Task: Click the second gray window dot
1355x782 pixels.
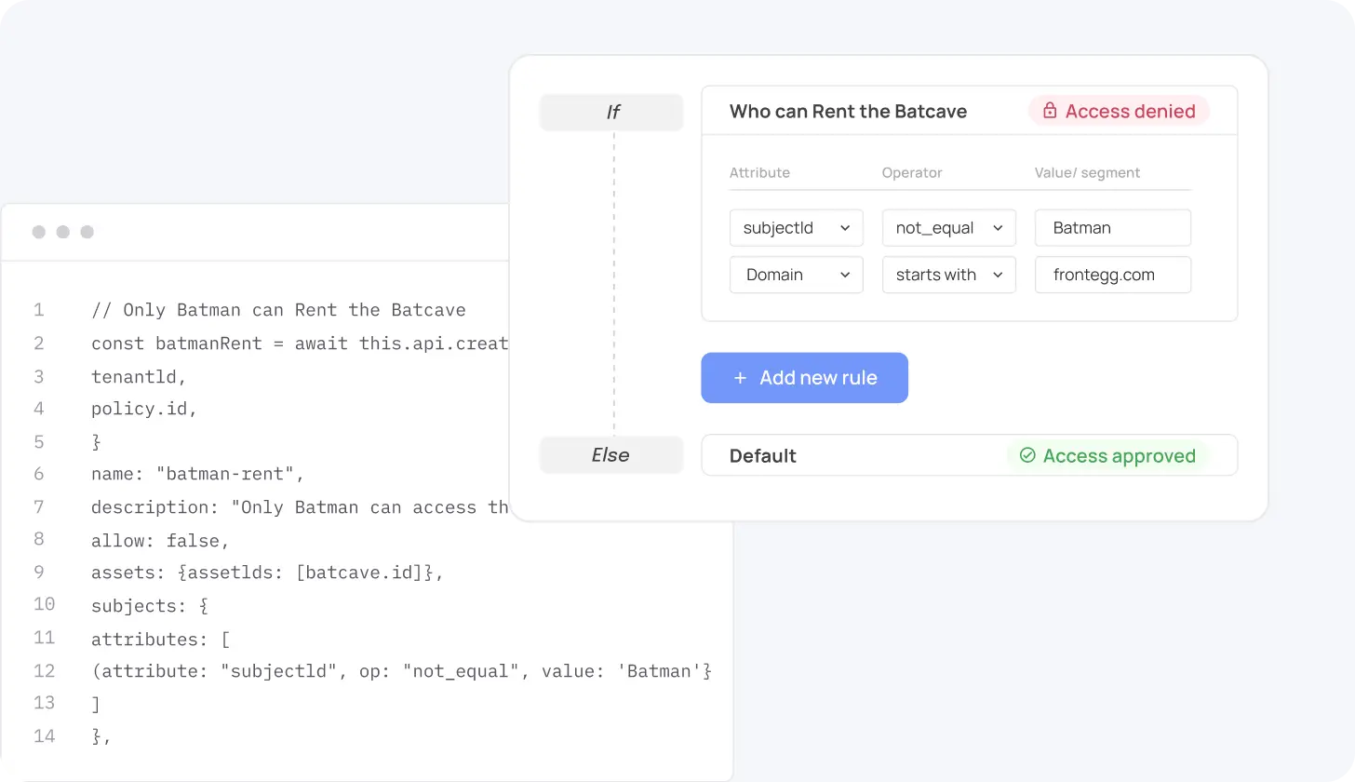Action: (x=63, y=232)
